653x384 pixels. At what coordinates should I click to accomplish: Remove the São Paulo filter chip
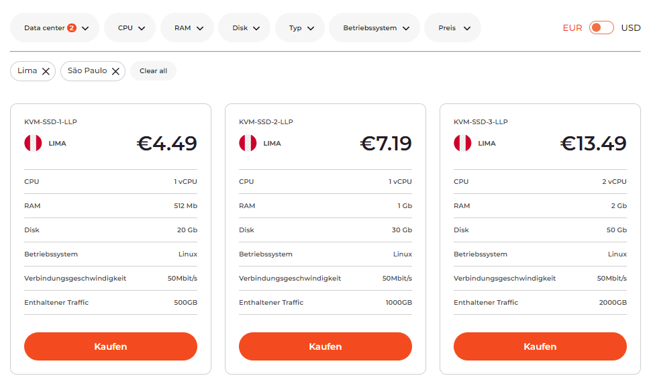[x=116, y=71]
